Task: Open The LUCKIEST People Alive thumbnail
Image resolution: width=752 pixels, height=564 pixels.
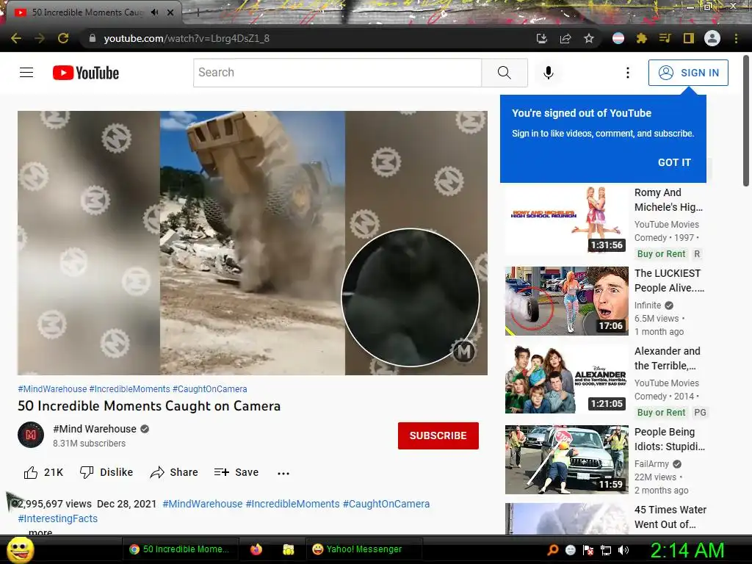Action: (566, 300)
